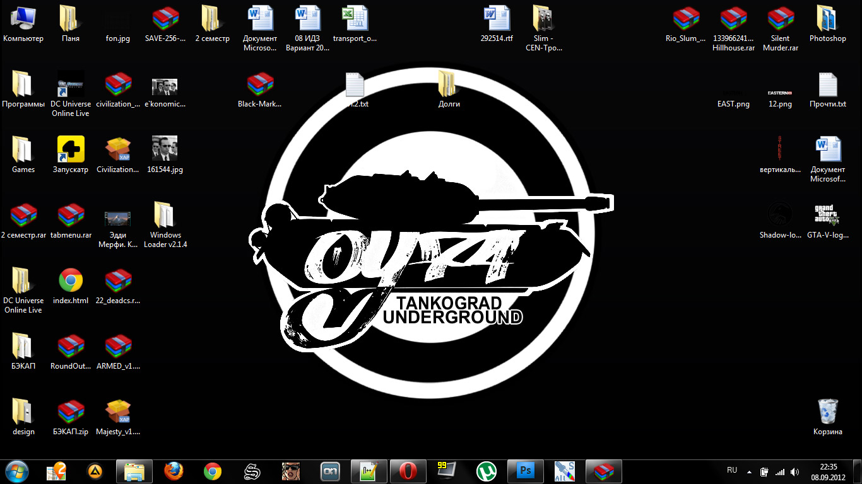Switch to WinRAR in the taskbar

tap(604, 471)
